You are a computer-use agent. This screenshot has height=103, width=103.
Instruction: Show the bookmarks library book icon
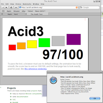tap(3, 11)
